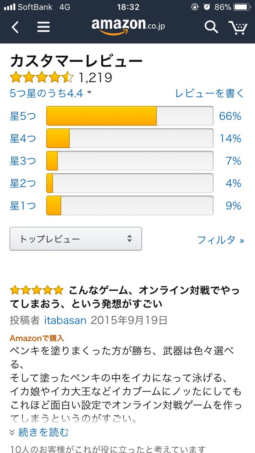The height and width of the screenshot is (453, 255).
Task: Tap the Amazon.co.jp logo
Action: point(128,26)
